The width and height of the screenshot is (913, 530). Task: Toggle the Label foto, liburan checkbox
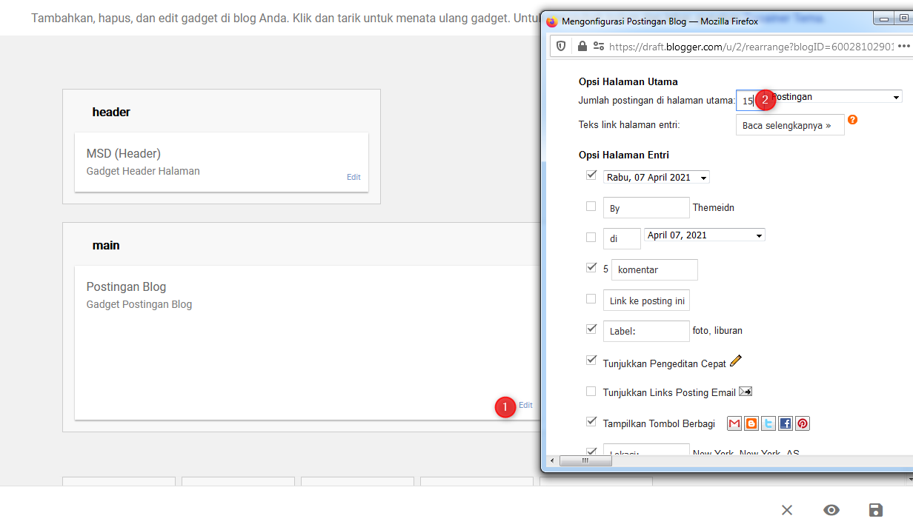[x=591, y=329]
